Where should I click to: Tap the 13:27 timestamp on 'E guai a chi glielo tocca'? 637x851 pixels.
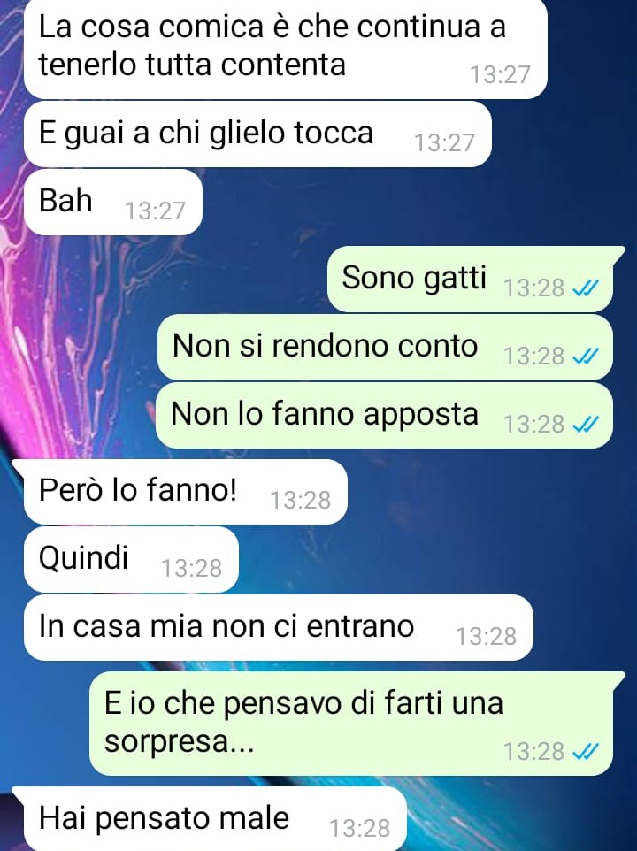coord(444,142)
